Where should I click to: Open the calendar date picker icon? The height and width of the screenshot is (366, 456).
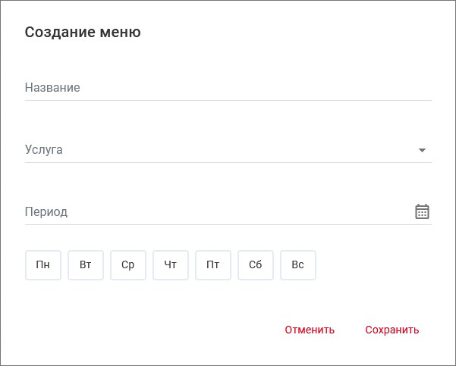coord(422,211)
